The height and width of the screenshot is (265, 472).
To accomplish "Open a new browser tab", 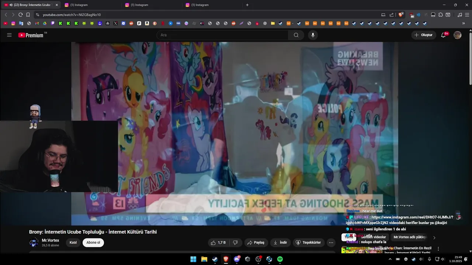I will (x=247, y=5).
